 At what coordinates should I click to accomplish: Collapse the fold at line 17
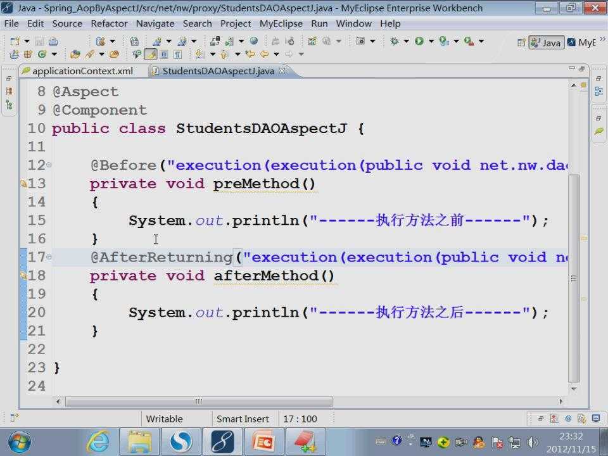(49, 256)
